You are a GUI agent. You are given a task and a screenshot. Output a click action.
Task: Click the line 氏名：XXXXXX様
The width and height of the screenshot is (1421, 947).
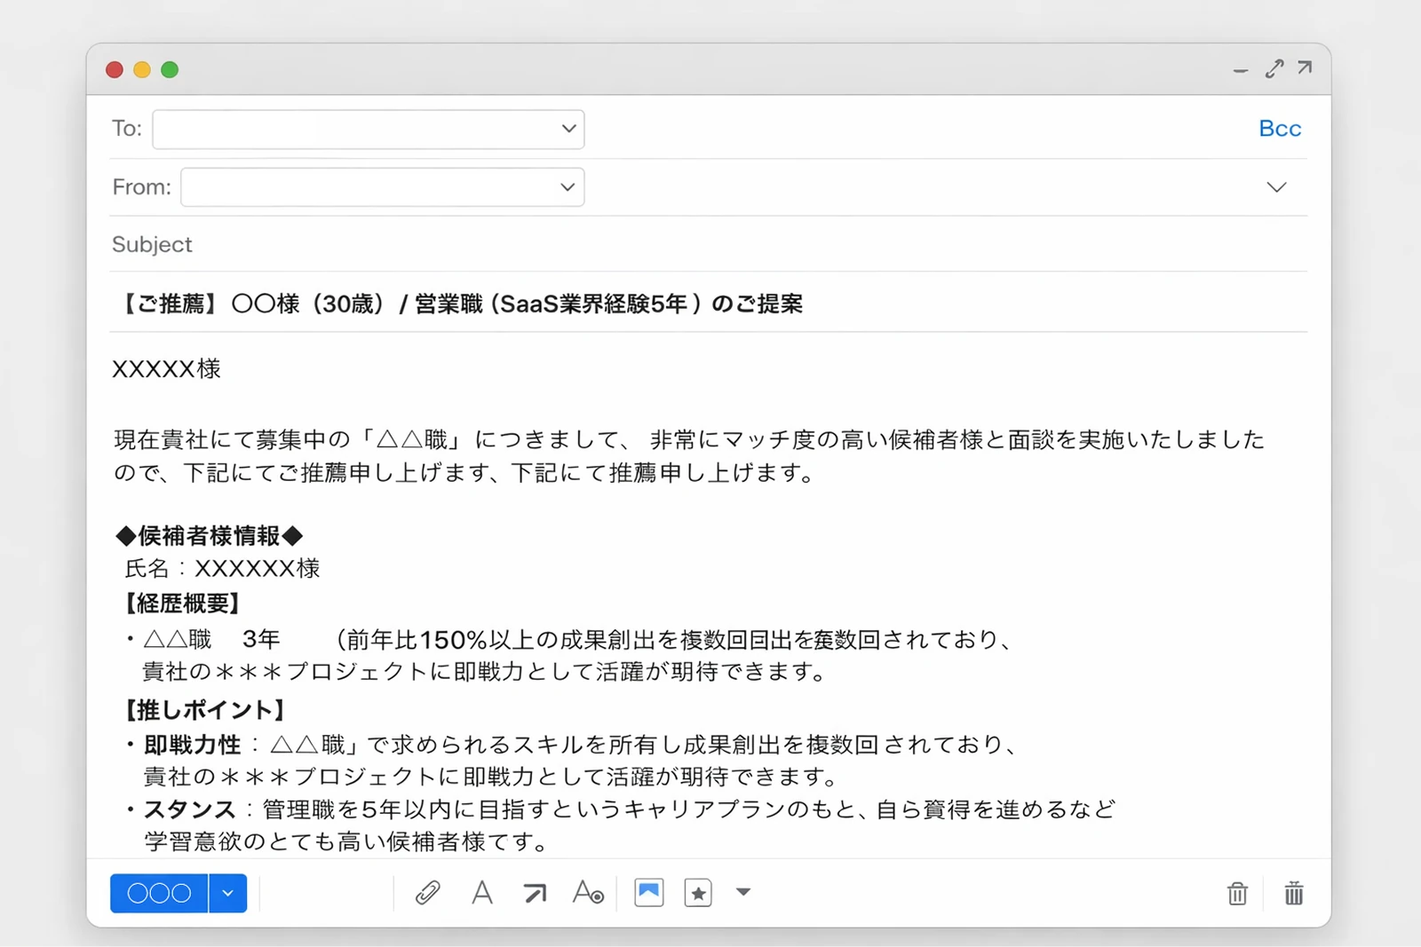point(222,568)
